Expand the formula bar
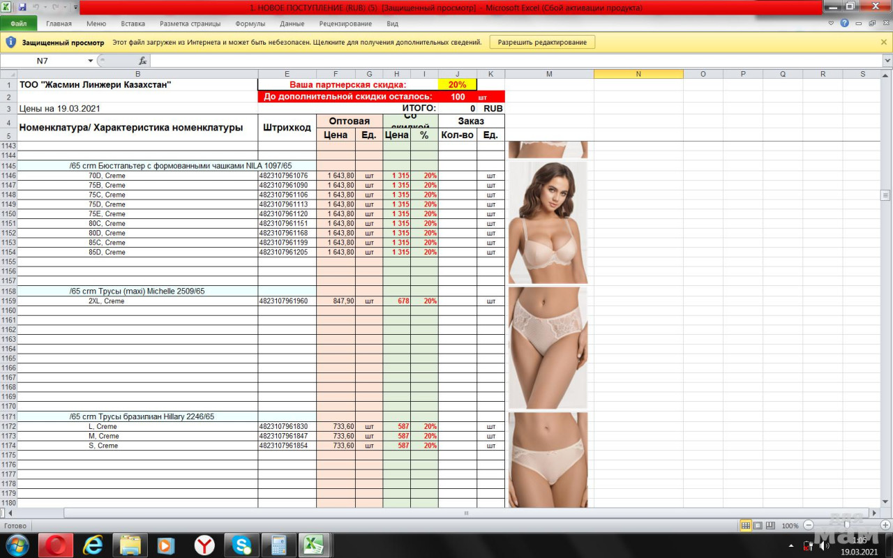Screen dimensions: 893x558 click(x=887, y=61)
